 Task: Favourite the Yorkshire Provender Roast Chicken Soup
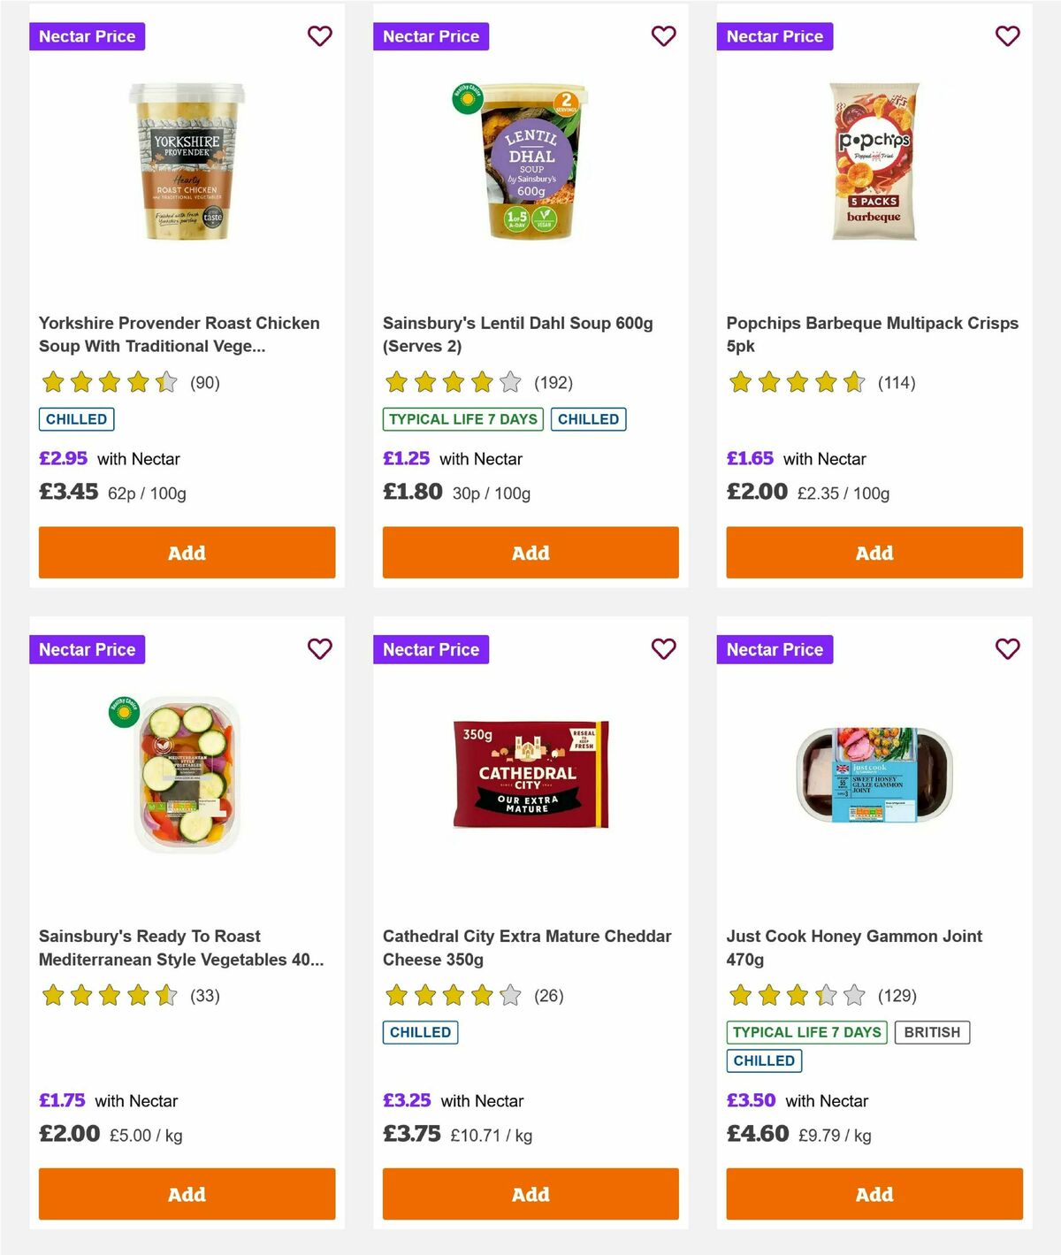tap(319, 36)
